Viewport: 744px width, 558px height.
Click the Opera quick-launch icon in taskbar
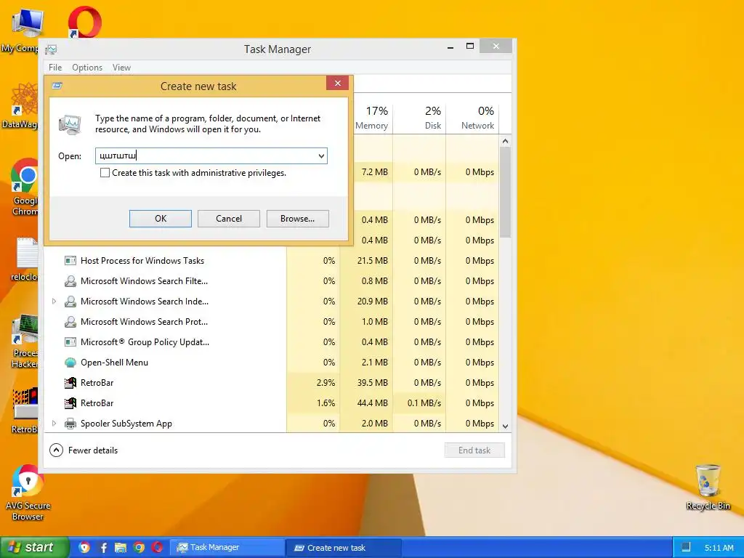[x=157, y=548]
